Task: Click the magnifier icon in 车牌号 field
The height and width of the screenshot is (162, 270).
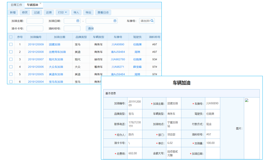Action: [152, 21]
